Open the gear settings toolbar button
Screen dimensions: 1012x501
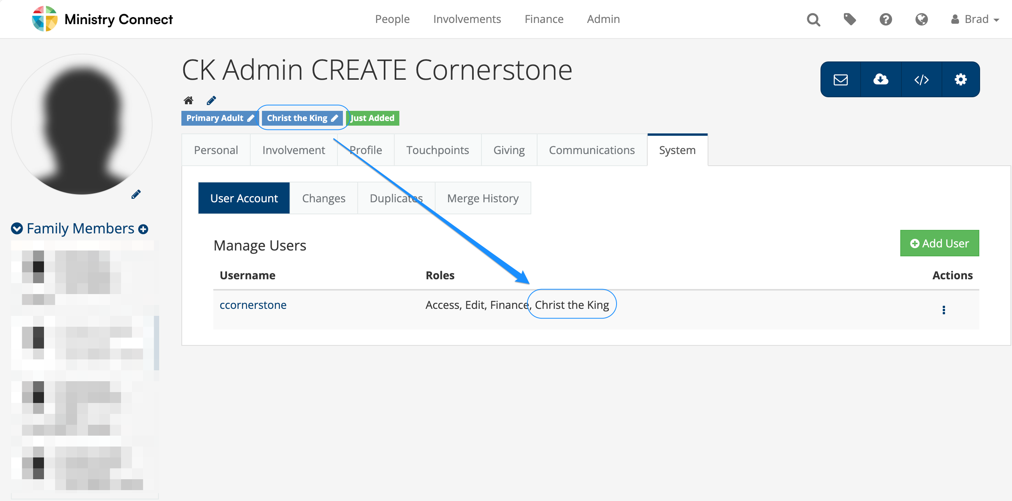961,80
